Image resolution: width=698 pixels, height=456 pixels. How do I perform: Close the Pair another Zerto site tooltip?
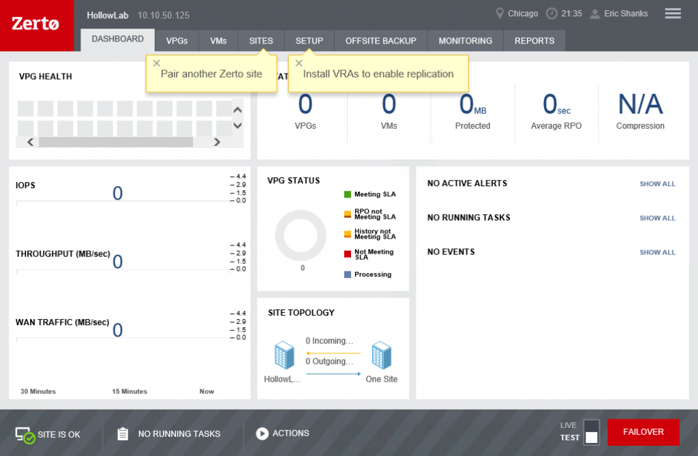pyautogui.click(x=156, y=63)
